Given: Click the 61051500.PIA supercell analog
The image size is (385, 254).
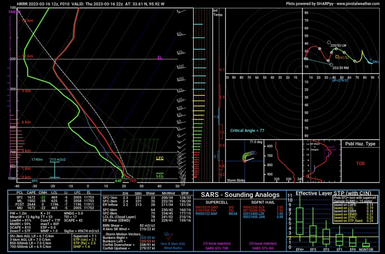Looking at the screenshot, I should coord(206,210).
